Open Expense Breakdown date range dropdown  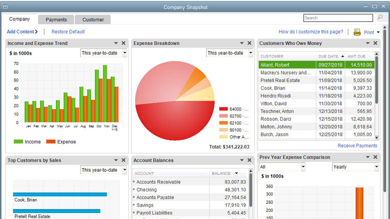pyautogui.click(x=229, y=53)
